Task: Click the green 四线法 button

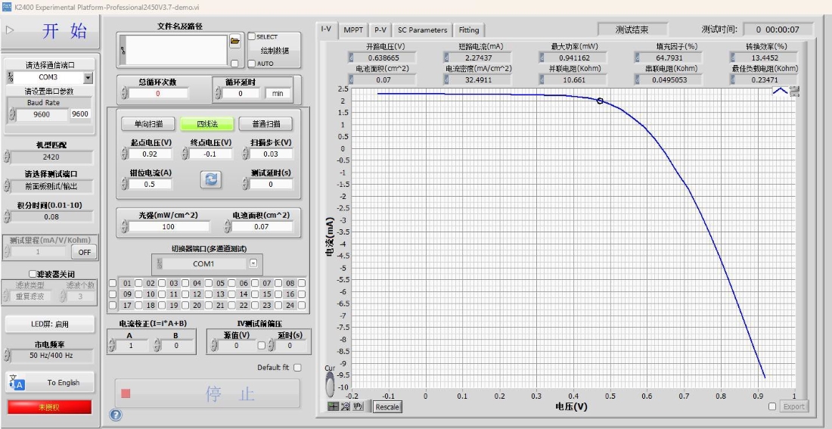Action: (x=207, y=124)
